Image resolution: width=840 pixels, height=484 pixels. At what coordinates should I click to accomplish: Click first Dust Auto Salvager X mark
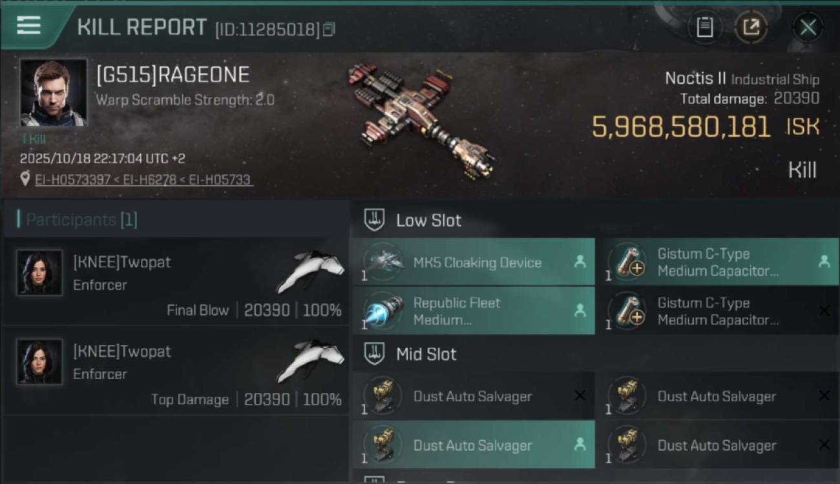coord(580,396)
